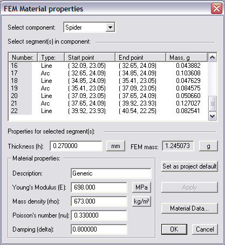This screenshot has height=245, width=225.
Task: Click the segment list scrollbar thumb
Action: pos(213,103)
